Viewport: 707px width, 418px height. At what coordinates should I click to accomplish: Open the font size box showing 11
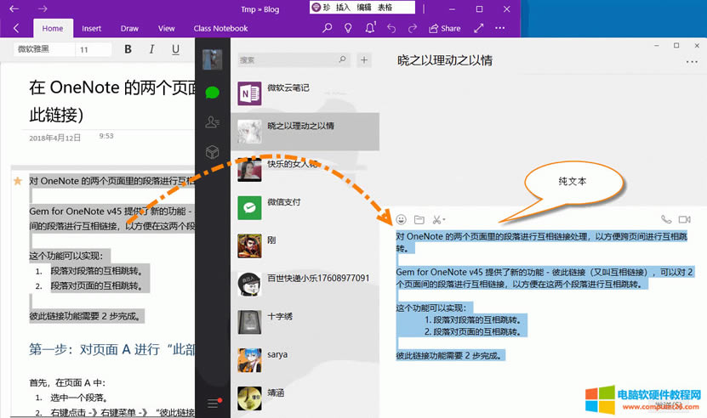click(x=93, y=49)
